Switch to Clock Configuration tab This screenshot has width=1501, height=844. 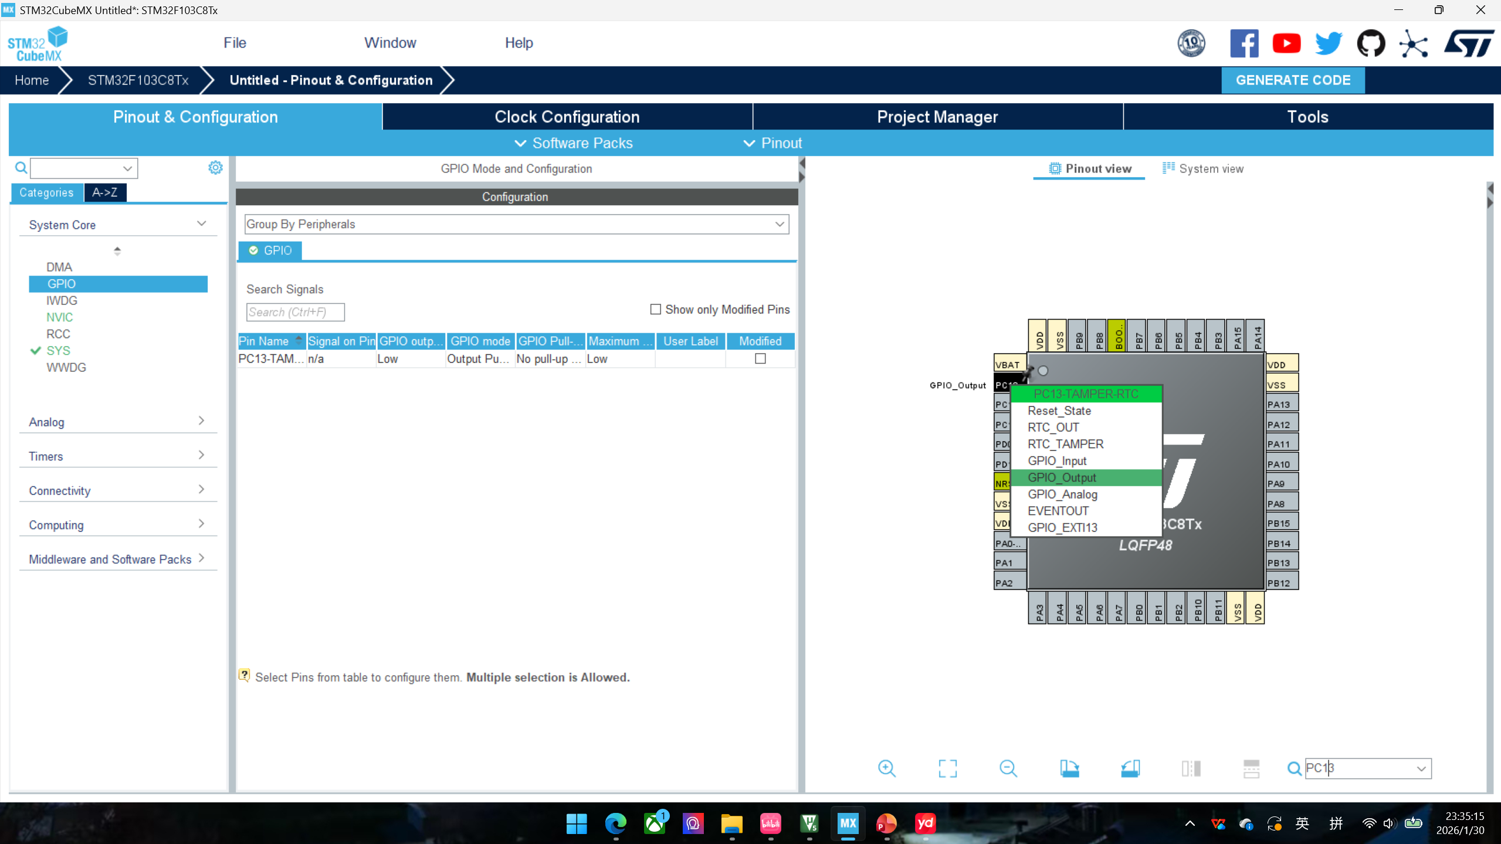coord(567,117)
